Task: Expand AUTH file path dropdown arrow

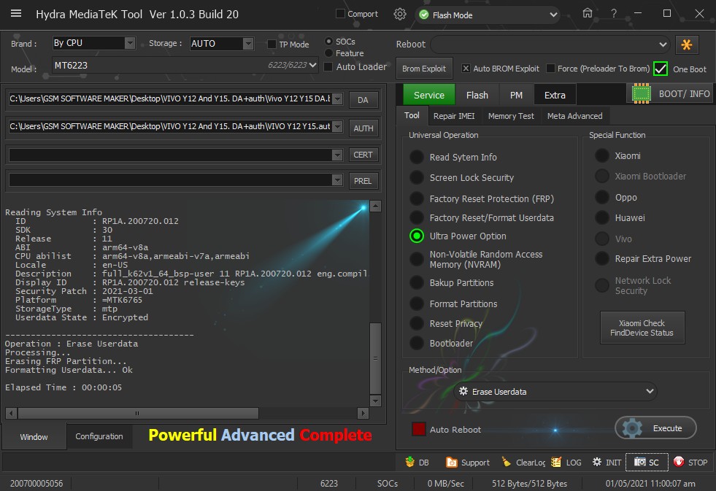Action: click(337, 127)
